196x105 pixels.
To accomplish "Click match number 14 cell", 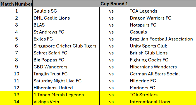I will [16, 102].
